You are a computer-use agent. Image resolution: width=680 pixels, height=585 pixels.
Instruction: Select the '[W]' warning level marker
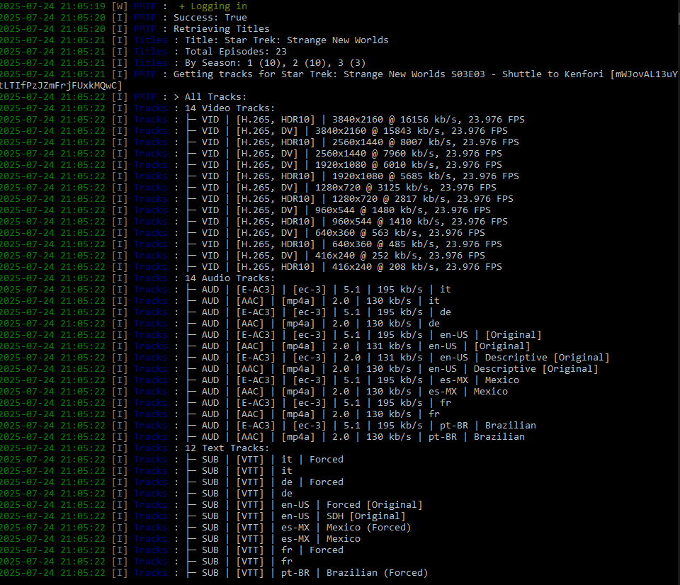tap(120, 6)
